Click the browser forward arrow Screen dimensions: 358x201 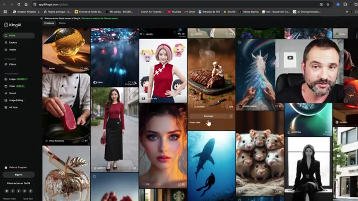(12, 4)
